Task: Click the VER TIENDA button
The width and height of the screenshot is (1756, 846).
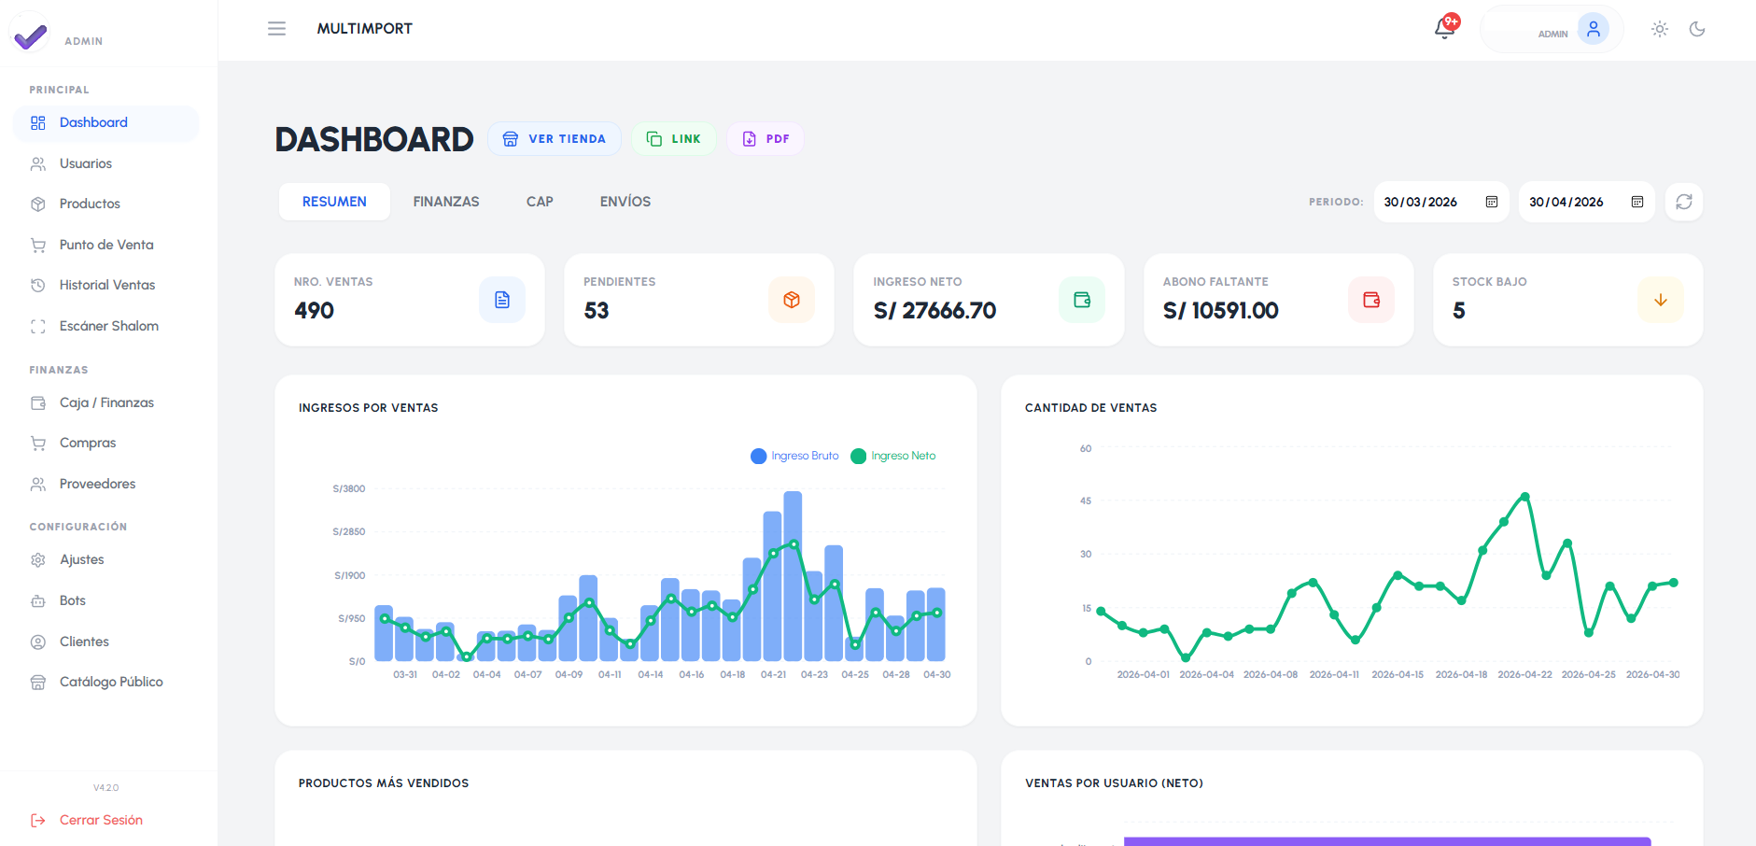Action: 555,139
